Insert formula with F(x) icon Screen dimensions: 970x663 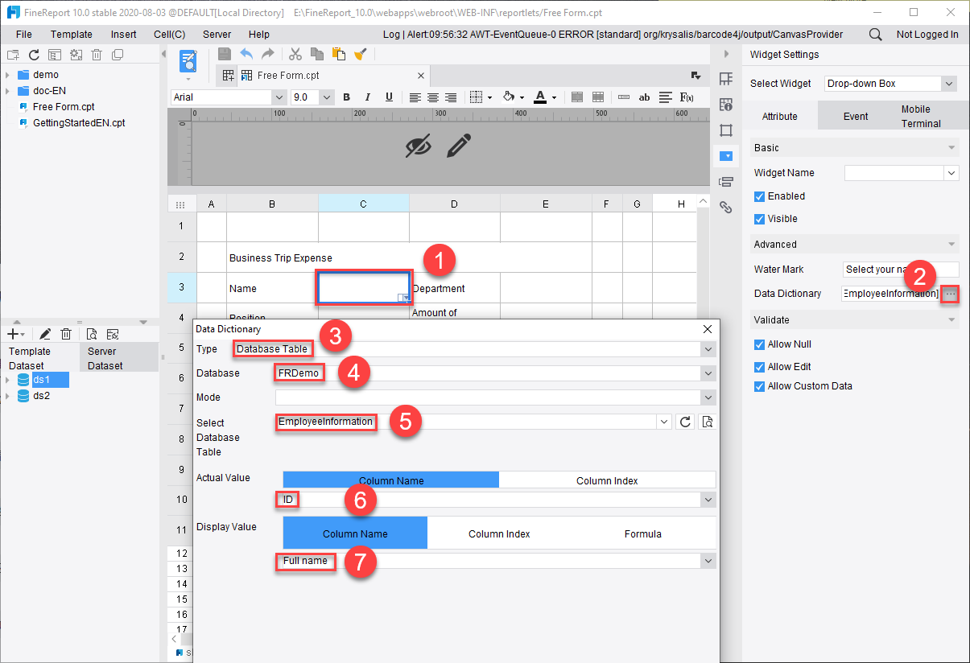687,97
